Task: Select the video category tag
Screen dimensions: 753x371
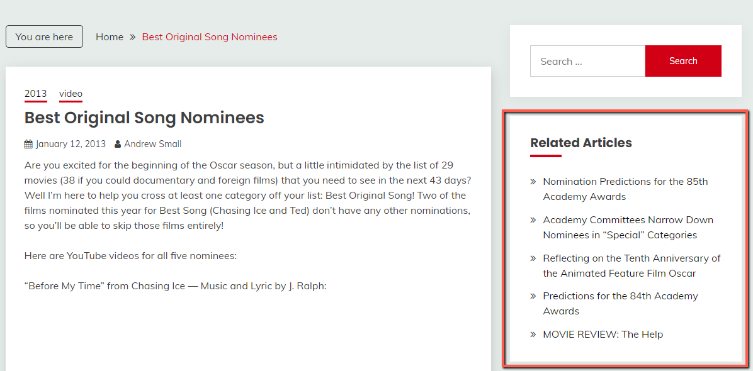Action: [x=71, y=94]
